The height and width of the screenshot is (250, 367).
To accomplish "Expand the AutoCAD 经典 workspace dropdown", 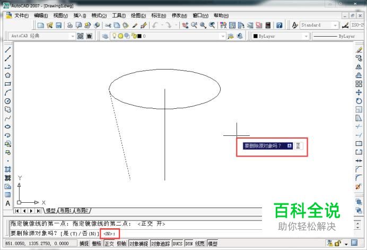I will pos(73,36).
